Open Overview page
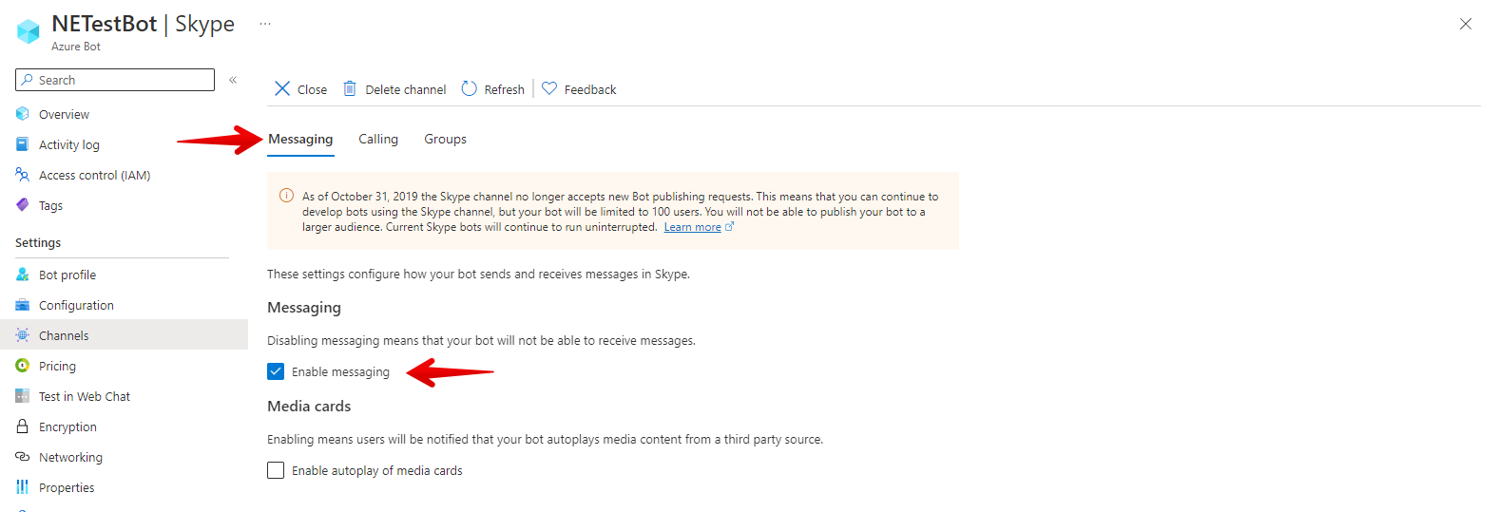1499x512 pixels. pyautogui.click(x=64, y=114)
